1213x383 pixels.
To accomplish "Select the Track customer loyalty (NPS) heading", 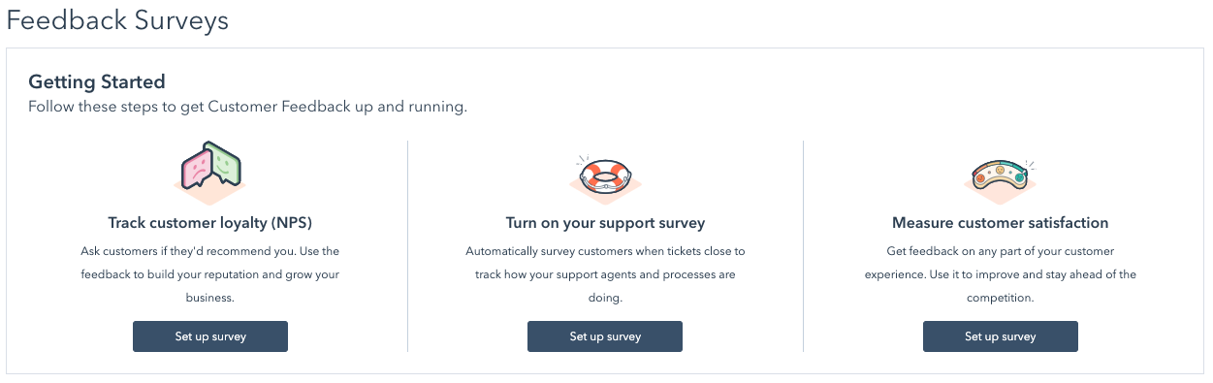I will click(209, 223).
